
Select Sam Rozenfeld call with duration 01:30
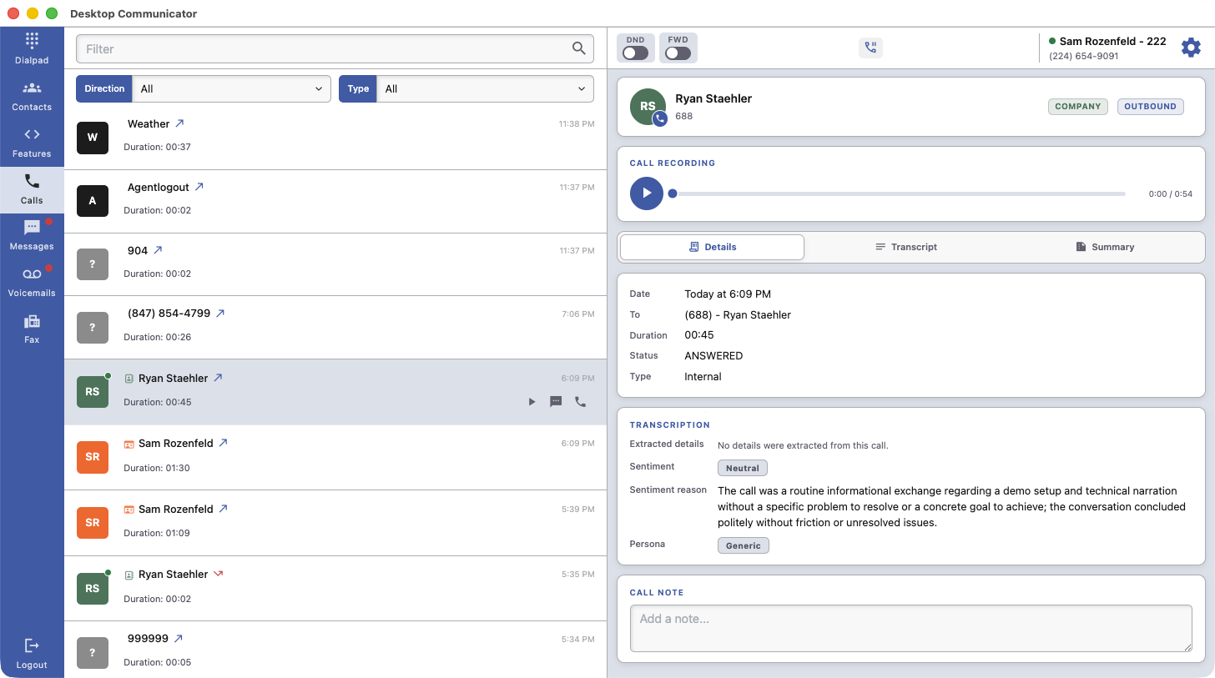(x=335, y=457)
